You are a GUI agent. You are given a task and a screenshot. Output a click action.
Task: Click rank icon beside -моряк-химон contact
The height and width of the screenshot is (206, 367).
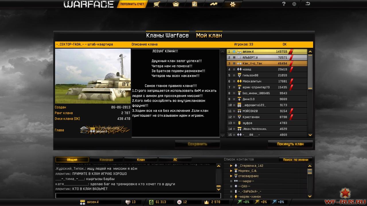coord(236,197)
